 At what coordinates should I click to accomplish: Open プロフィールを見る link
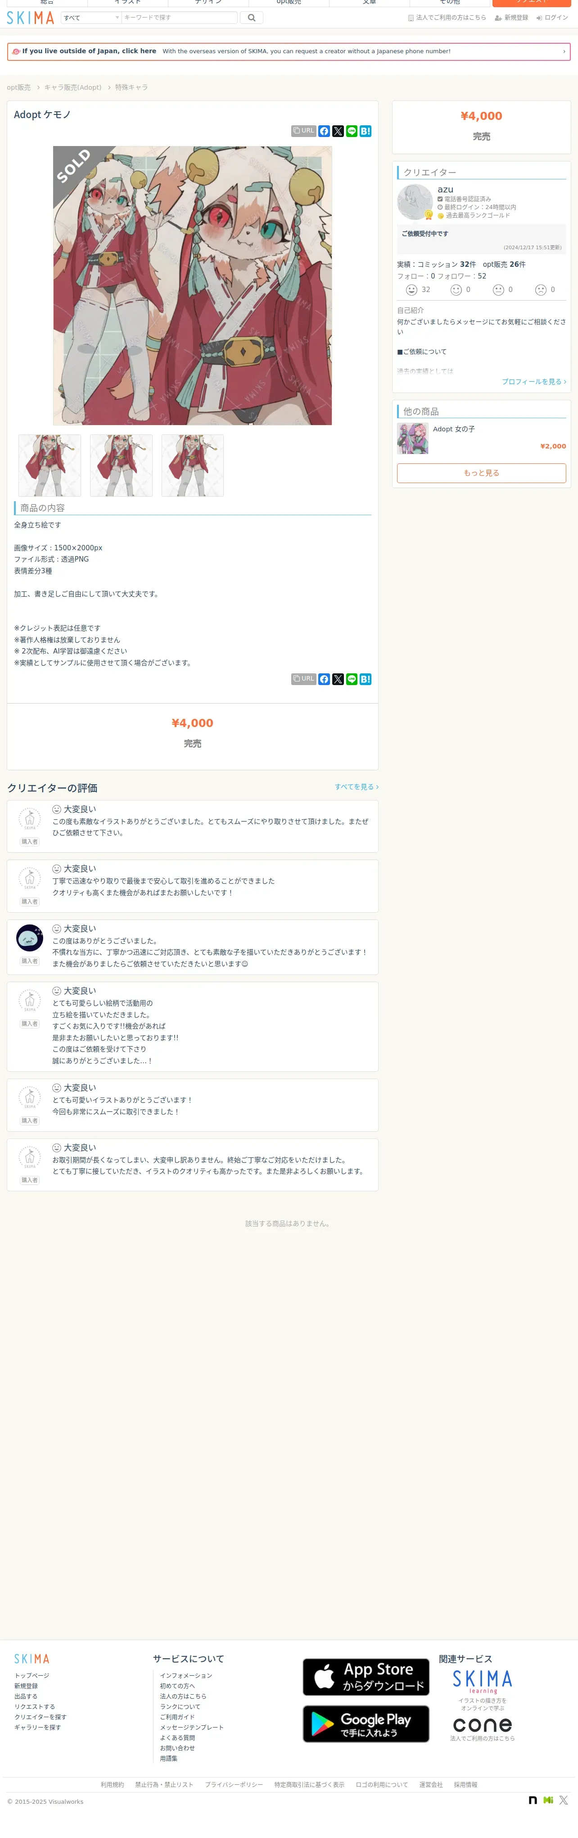(x=534, y=382)
